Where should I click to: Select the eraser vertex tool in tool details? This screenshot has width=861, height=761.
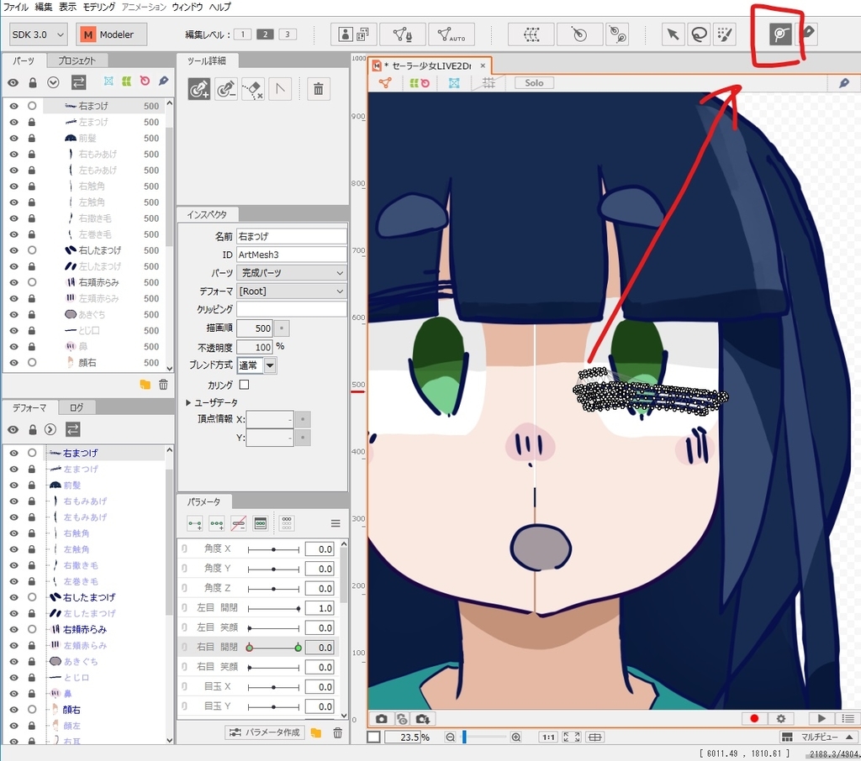point(252,88)
